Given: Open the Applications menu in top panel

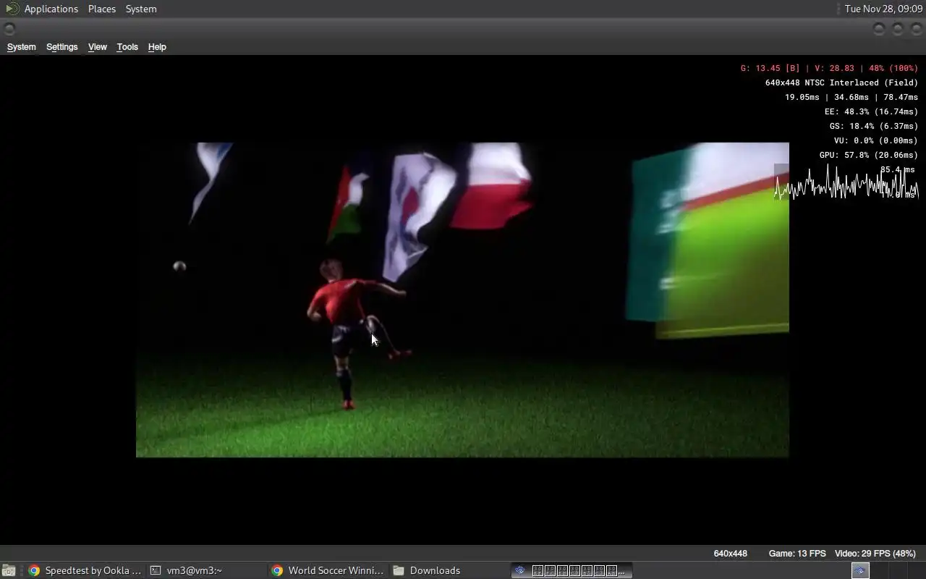Looking at the screenshot, I should pos(51,9).
